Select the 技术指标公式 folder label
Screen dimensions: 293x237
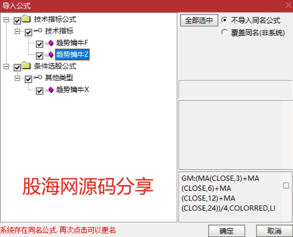click(55, 20)
